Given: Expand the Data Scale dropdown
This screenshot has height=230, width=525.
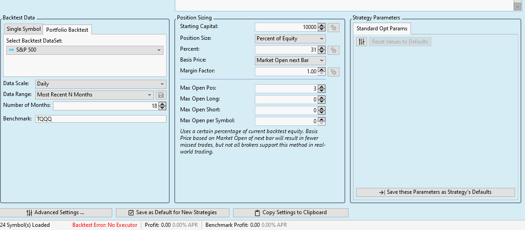Looking at the screenshot, I should click(100, 84).
